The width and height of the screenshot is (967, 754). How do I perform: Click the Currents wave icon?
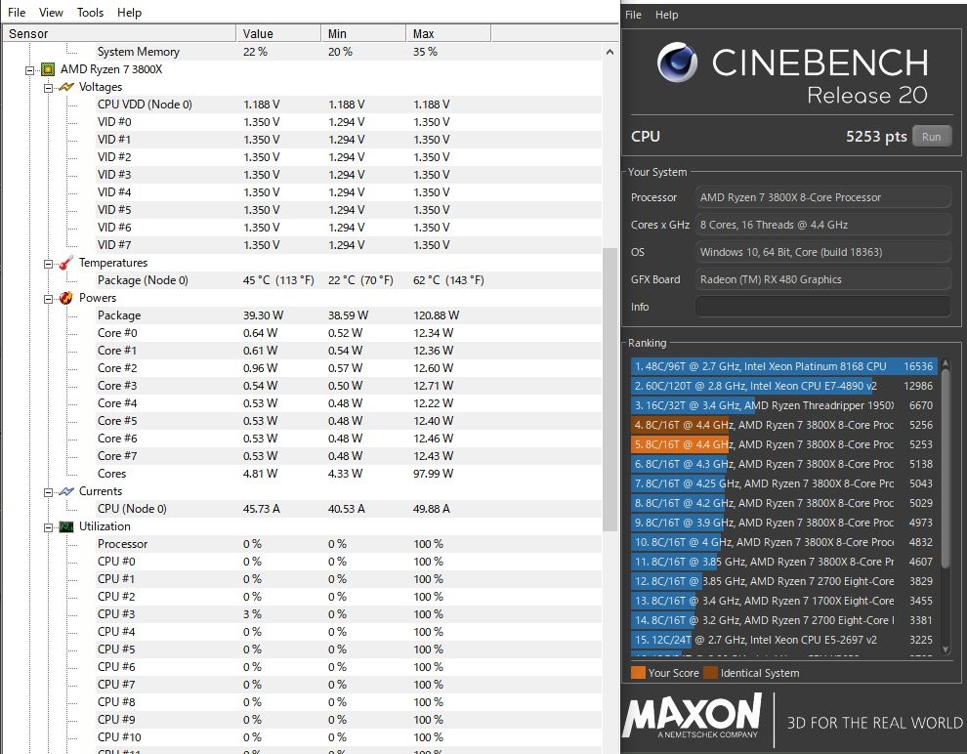[x=66, y=491]
